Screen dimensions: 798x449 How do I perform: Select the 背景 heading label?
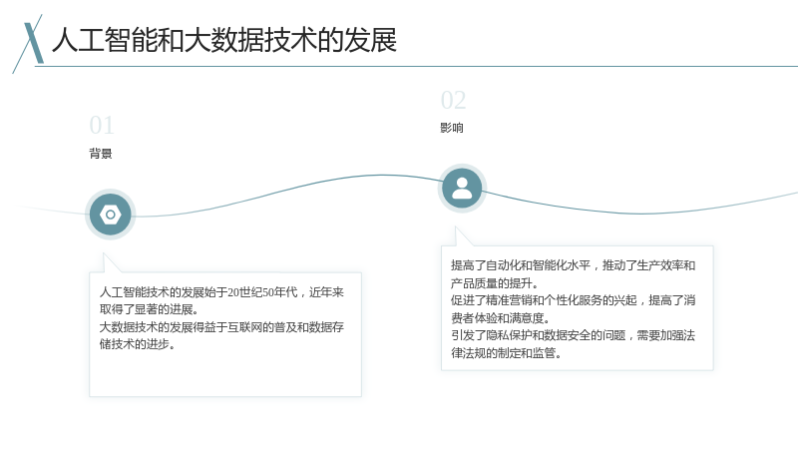tap(101, 154)
